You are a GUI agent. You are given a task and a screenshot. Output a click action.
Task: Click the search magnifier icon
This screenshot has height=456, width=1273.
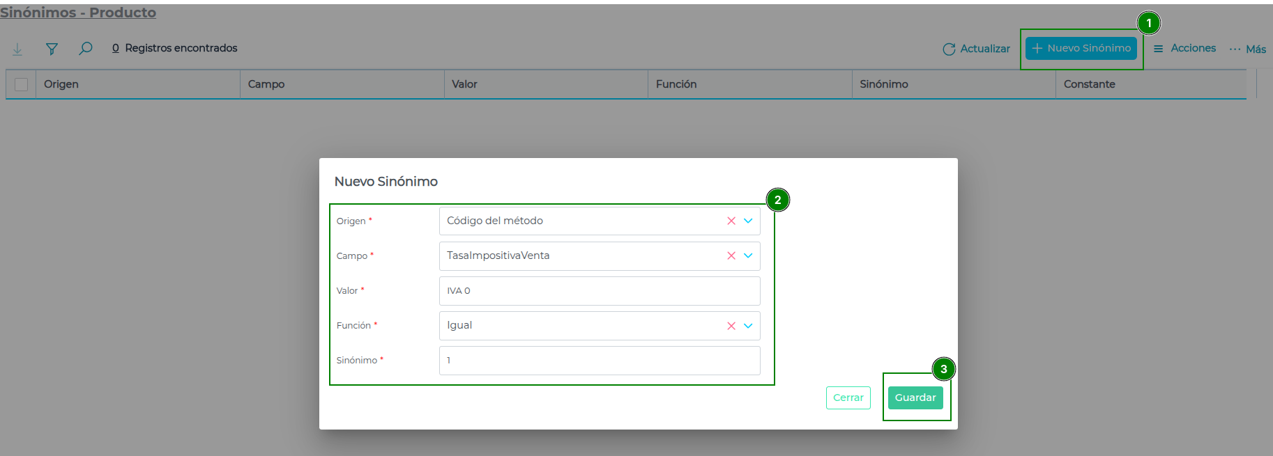point(86,48)
